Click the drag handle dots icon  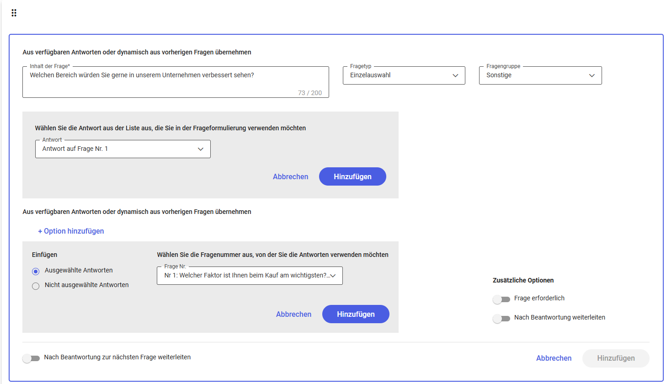14,13
